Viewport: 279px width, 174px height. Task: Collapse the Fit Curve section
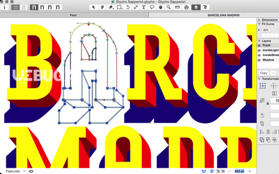259,24
